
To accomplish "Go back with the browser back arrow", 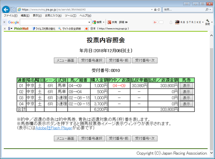I will 6,9.
